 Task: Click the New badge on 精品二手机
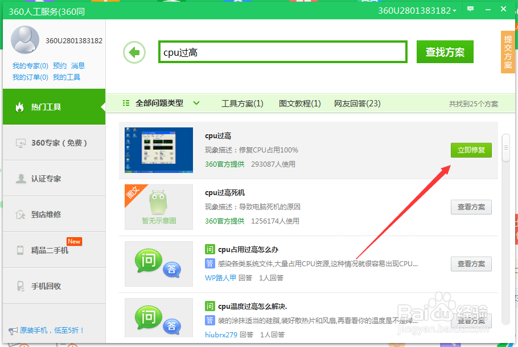point(74,241)
